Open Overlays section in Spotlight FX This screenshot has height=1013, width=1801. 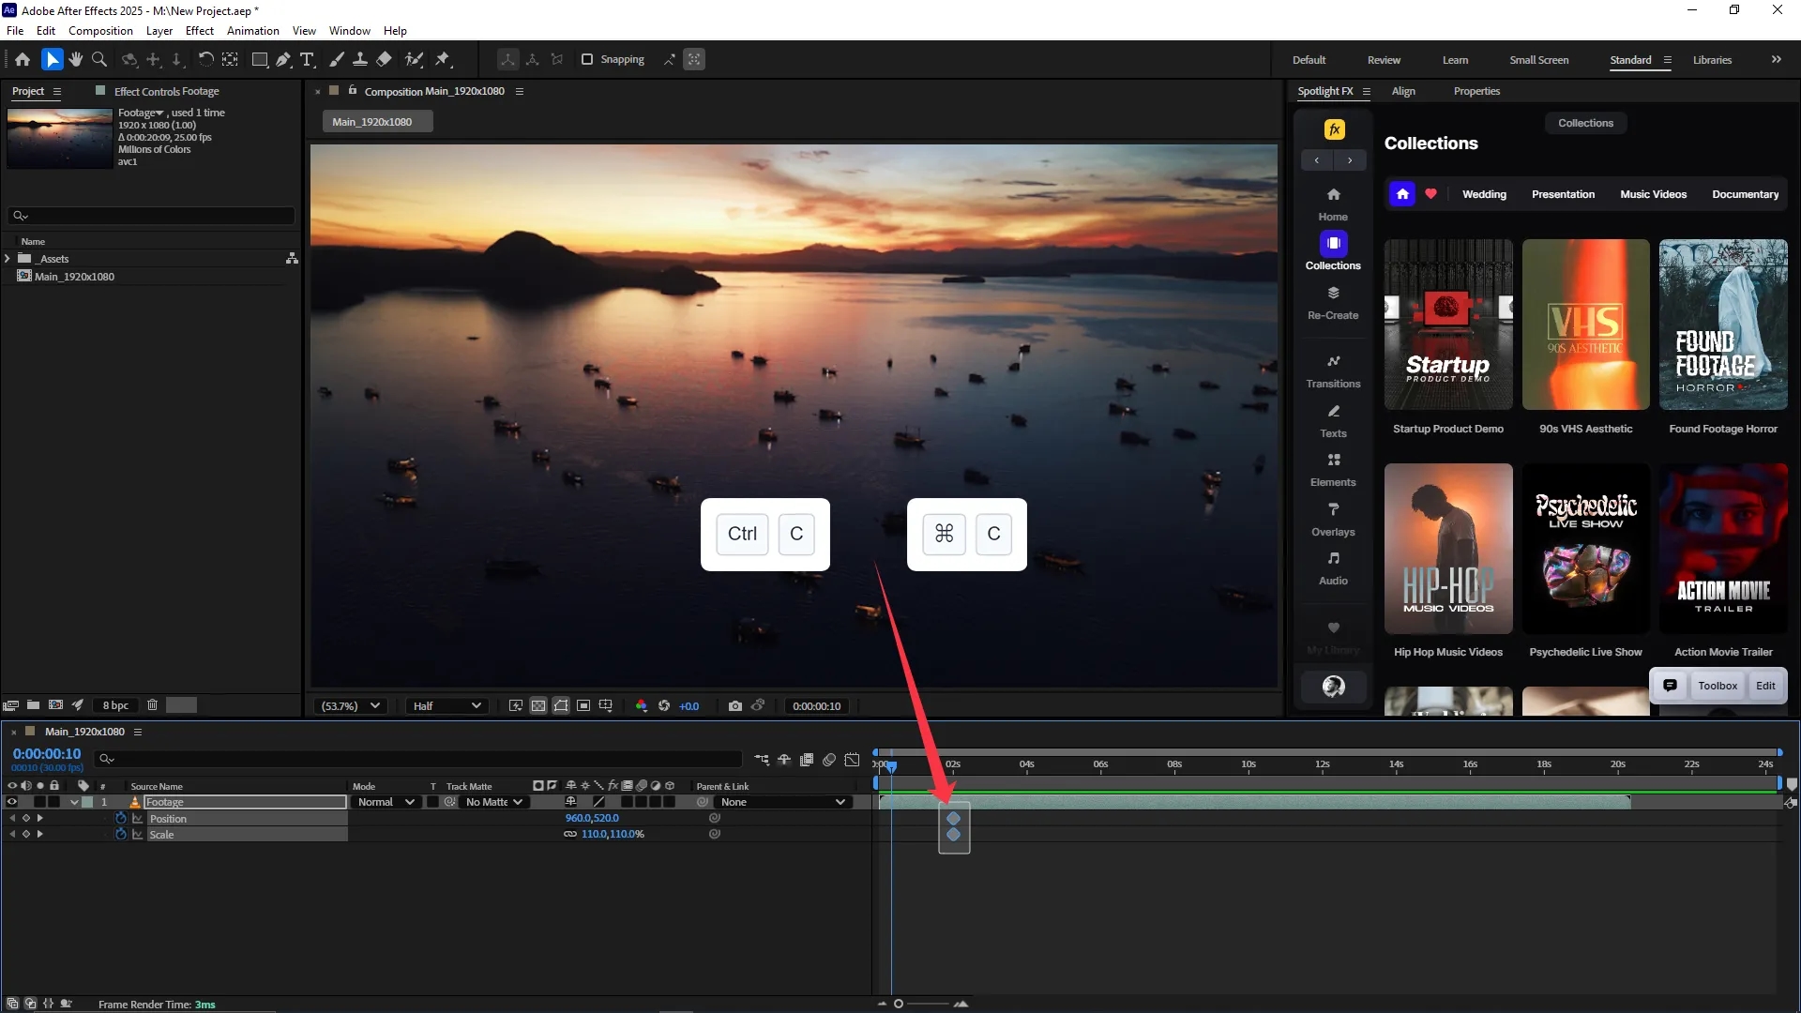click(1333, 519)
